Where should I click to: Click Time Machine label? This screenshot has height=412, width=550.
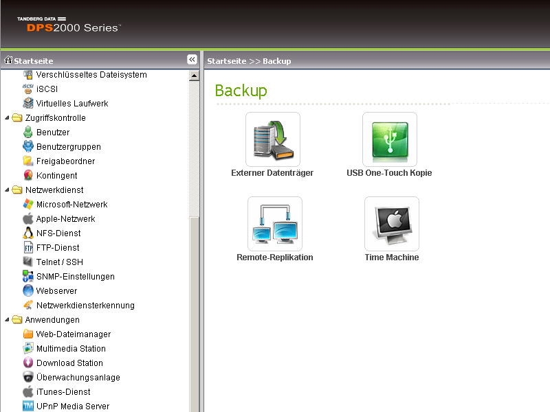[x=392, y=257]
